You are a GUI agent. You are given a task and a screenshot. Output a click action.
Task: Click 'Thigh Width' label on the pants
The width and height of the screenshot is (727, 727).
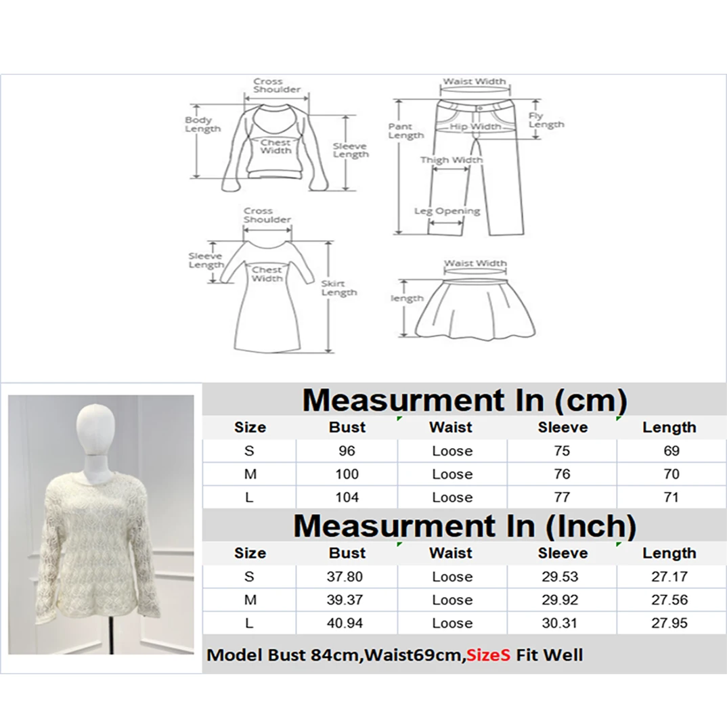click(451, 160)
